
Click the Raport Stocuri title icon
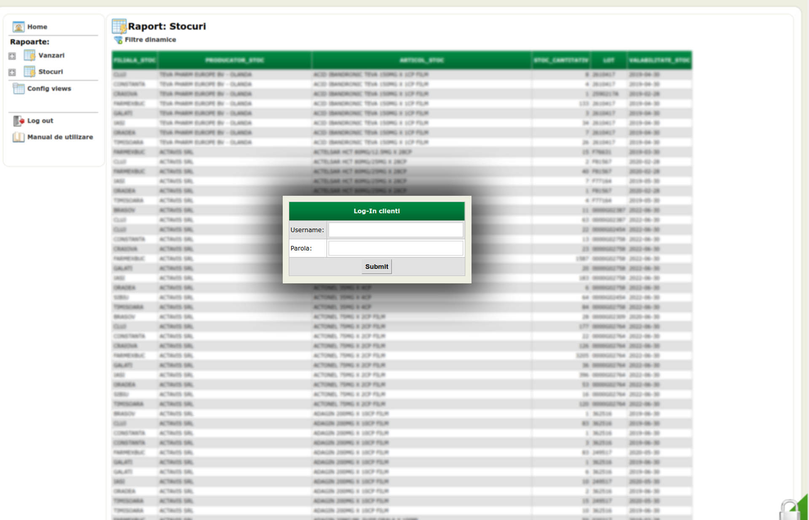pyautogui.click(x=119, y=26)
